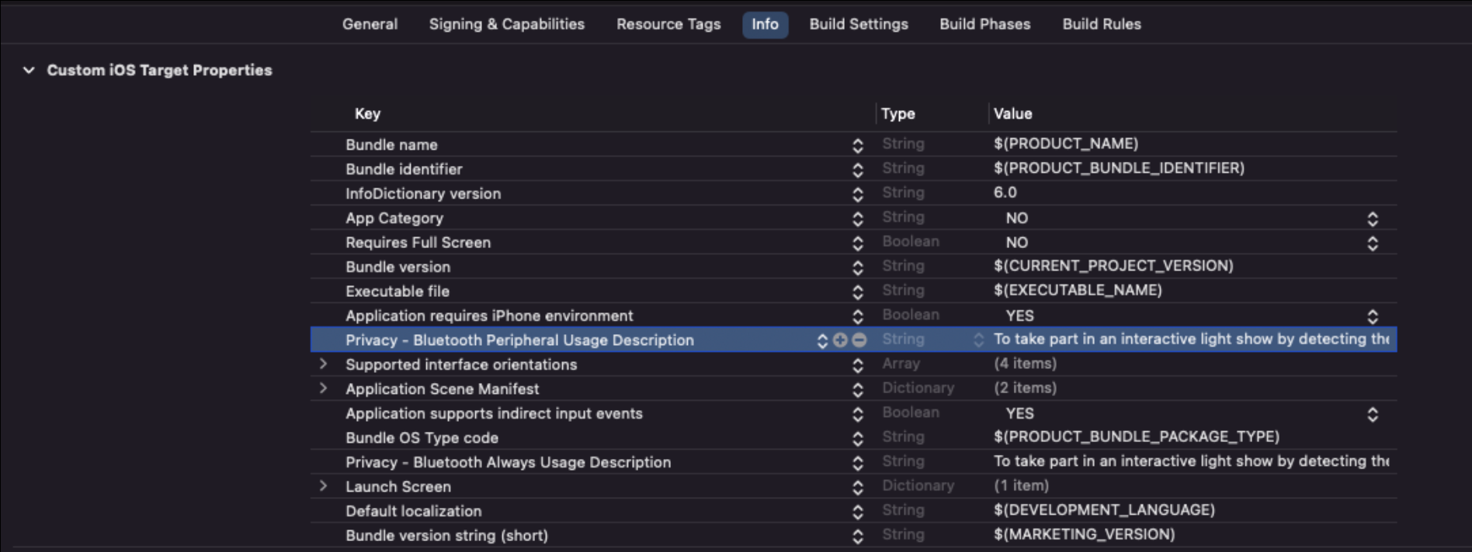Select the Requires Full Screen key
Screen dimensions: 1472x552
coord(418,243)
